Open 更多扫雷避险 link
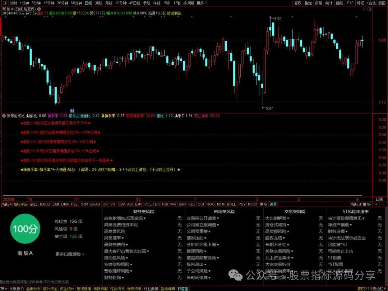The height and width of the screenshot is (291, 388). 70,254
